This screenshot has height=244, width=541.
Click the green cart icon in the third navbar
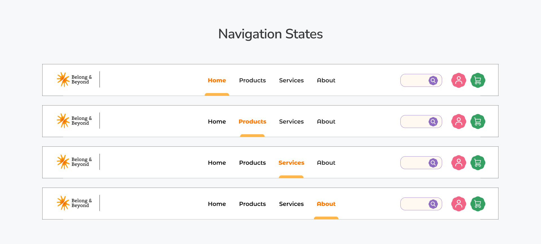point(478,163)
